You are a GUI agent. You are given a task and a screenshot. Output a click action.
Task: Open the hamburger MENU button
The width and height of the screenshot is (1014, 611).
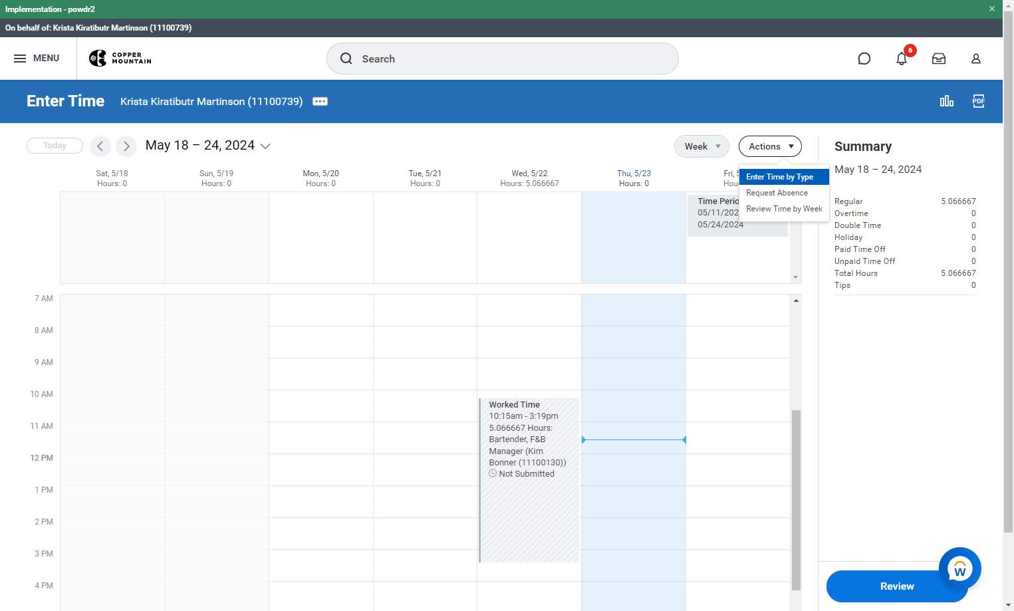tap(37, 59)
